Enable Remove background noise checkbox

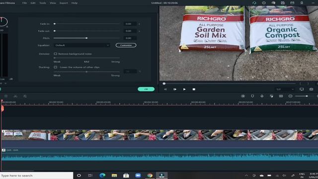coord(55,54)
